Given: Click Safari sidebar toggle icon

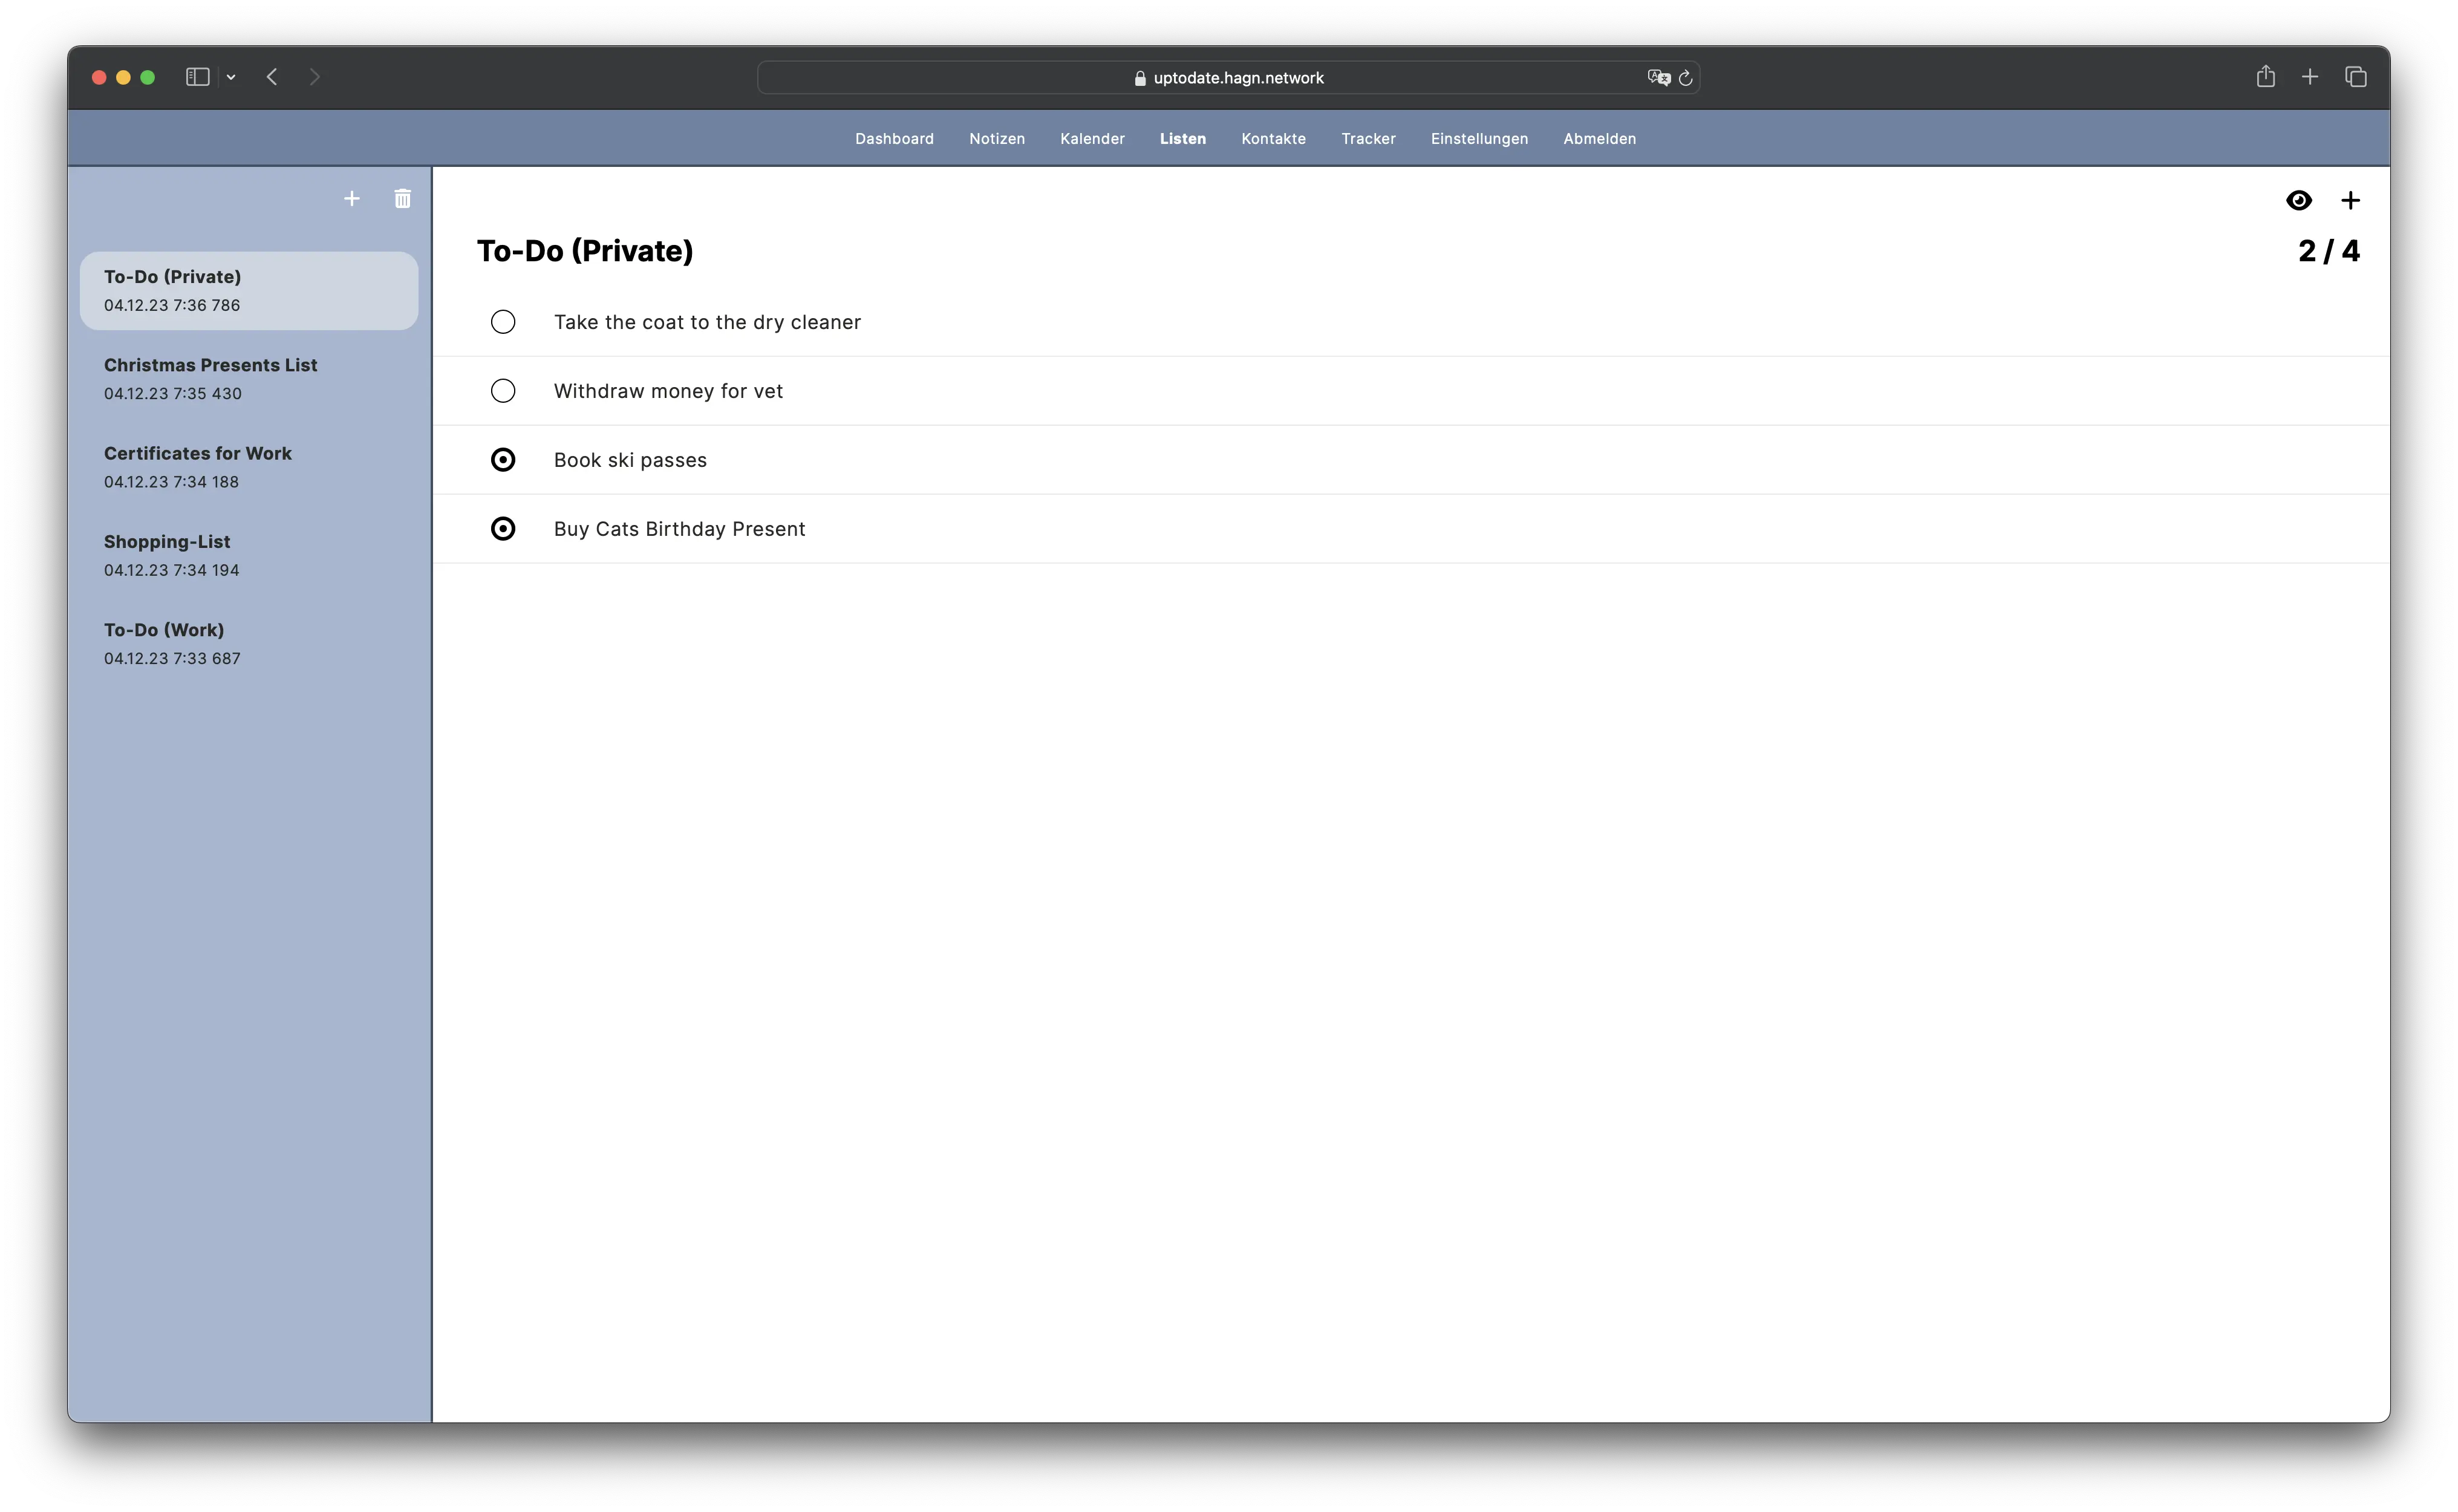Looking at the screenshot, I should click(197, 77).
